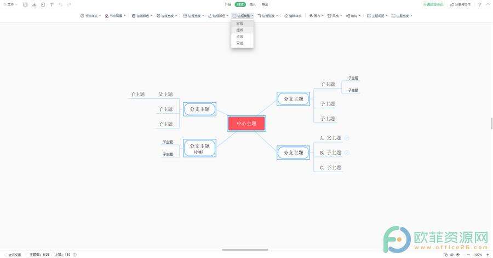The image size is (493, 258).
Task: Open the 风格 dropdown
Action: [x=335, y=16]
